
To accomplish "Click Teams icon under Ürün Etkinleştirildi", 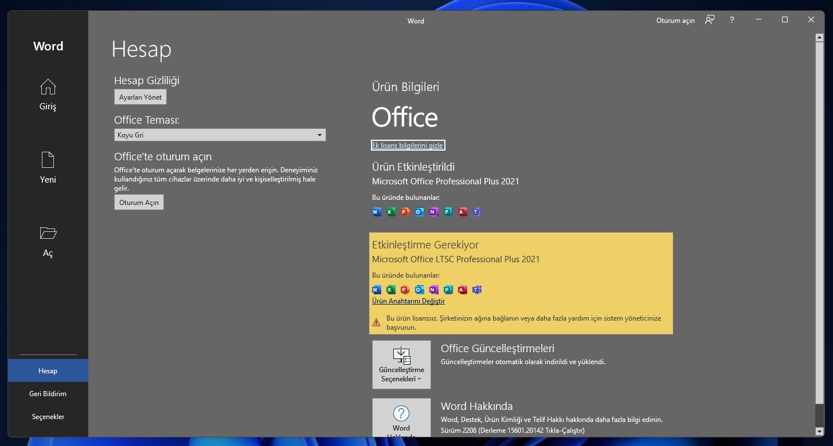I will [477, 212].
